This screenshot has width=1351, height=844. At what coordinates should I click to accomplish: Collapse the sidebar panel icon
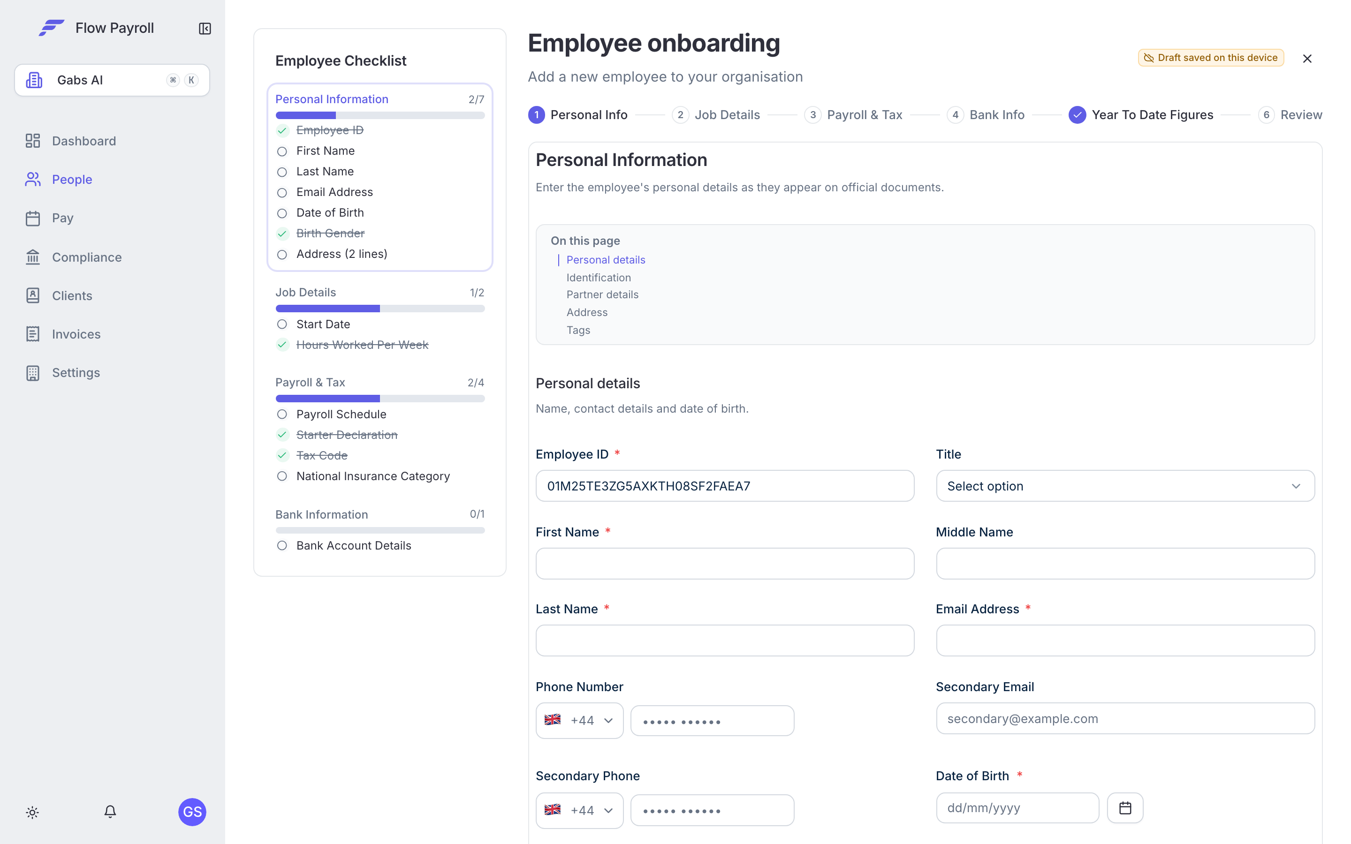pos(205,29)
